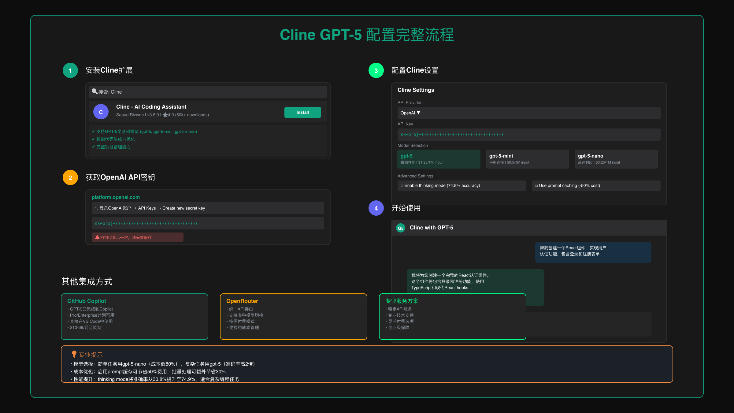734x413 pixels.
Task: Click the lightbulb icon beside 专业提示
Action: tap(74, 354)
